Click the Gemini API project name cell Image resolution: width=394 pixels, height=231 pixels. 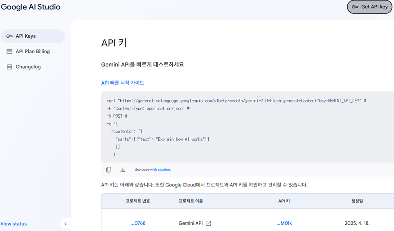click(191, 223)
